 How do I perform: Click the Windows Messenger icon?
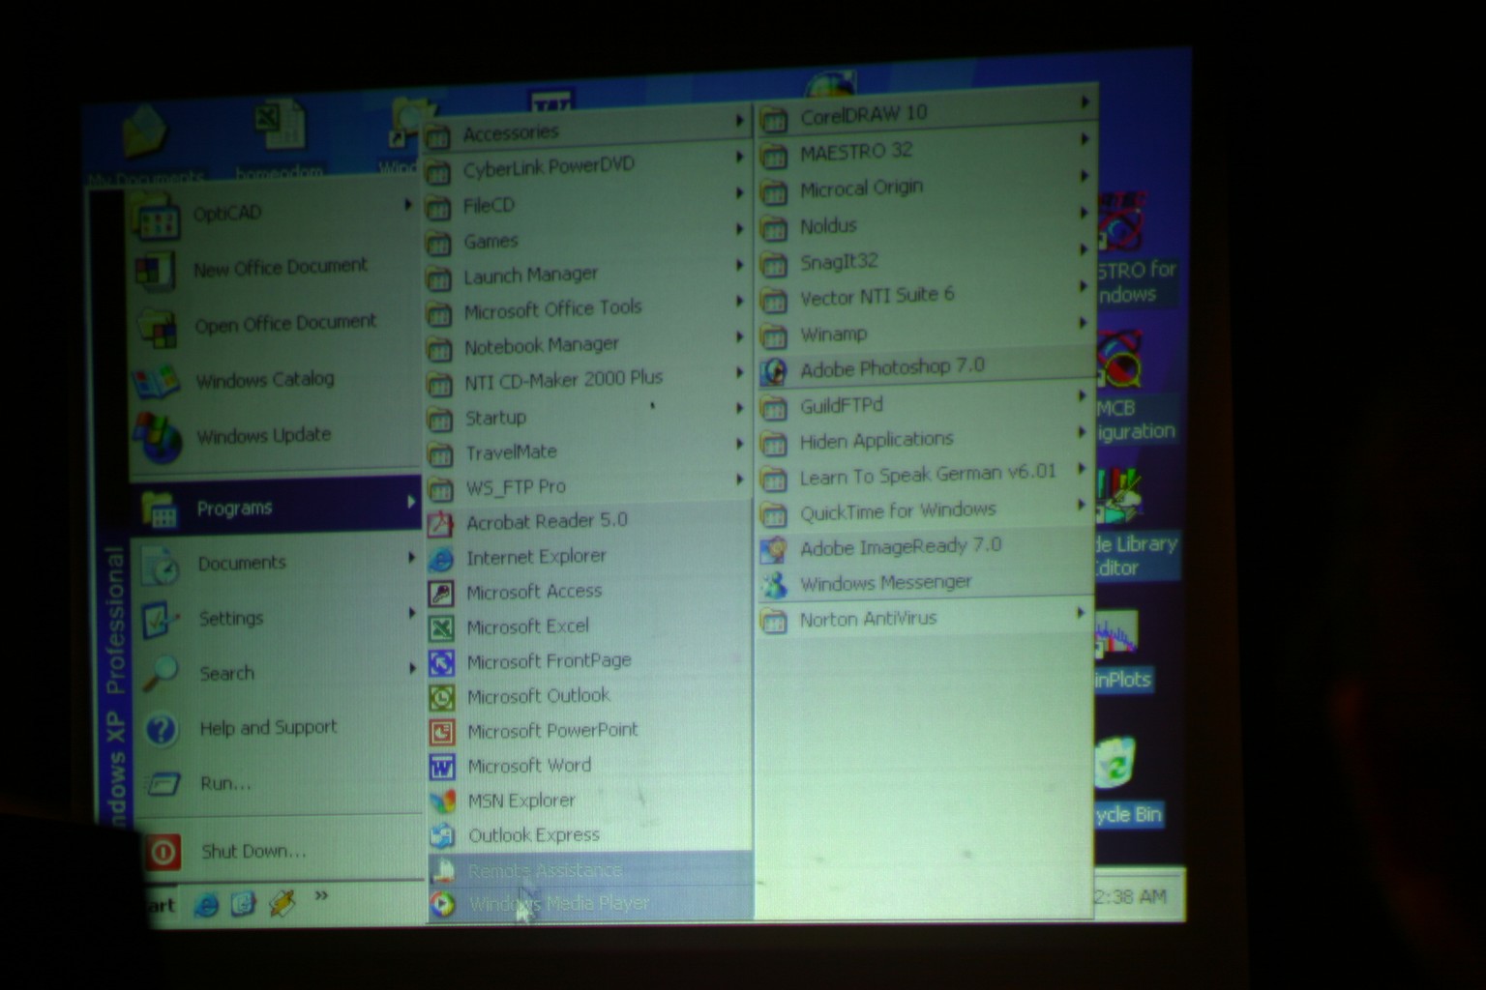pos(774,585)
